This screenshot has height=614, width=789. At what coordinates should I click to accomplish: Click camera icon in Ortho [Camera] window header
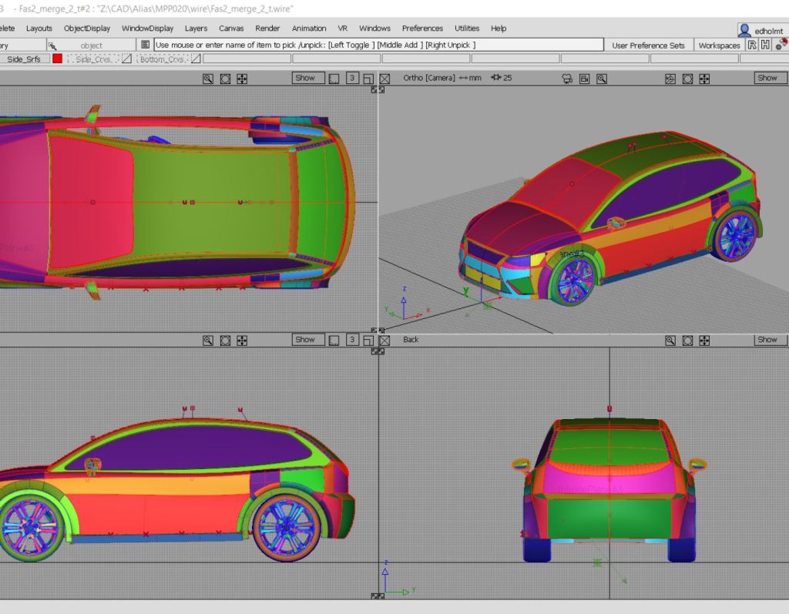tap(567, 79)
